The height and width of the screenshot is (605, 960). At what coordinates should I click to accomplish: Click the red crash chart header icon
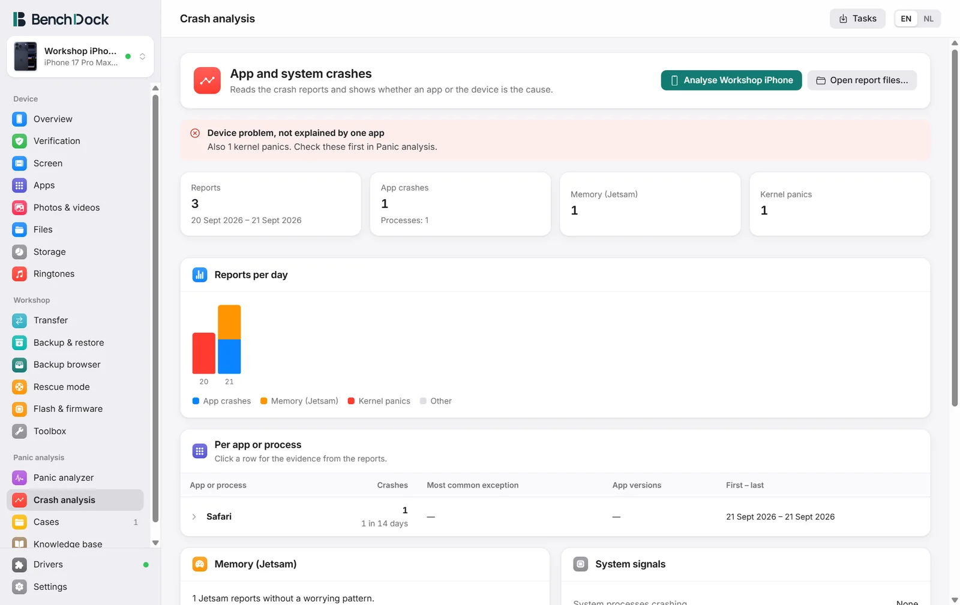click(x=207, y=80)
